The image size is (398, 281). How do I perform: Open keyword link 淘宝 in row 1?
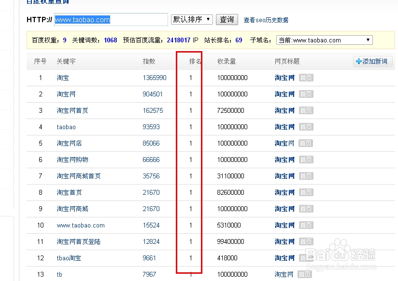pos(63,78)
